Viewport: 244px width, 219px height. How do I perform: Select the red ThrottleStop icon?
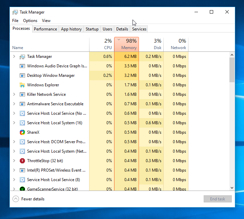coord(22,161)
